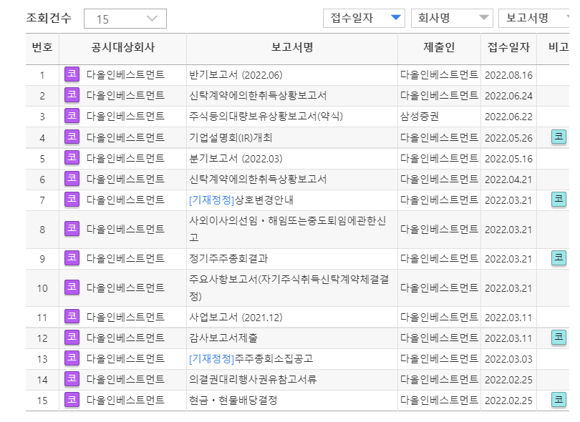Open the 조회건수 15 dropdown
580x422 pixels.
(125, 19)
